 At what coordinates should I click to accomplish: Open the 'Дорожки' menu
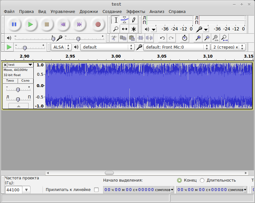(x=89, y=11)
